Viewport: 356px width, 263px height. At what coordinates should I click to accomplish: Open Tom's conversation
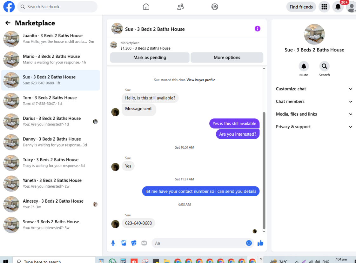[x=50, y=101]
